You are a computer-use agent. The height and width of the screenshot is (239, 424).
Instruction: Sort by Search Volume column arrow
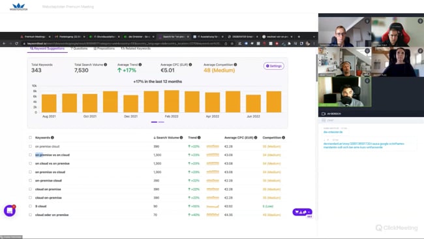pyautogui.click(x=155, y=138)
